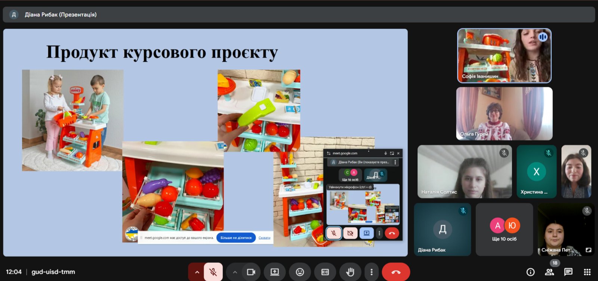Click 'Більше не ділитися' stop sharing button

236,238
